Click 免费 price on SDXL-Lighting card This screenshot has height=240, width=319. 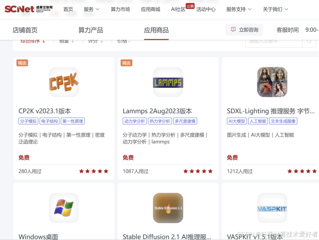232,158
